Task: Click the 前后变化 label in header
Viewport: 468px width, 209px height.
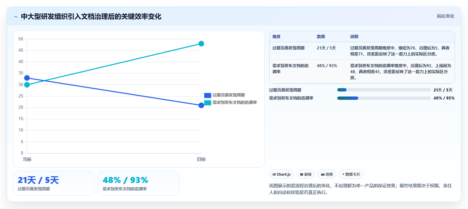Action: pos(445,16)
